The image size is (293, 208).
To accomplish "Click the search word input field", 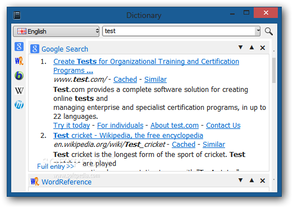I will [x=178, y=31].
